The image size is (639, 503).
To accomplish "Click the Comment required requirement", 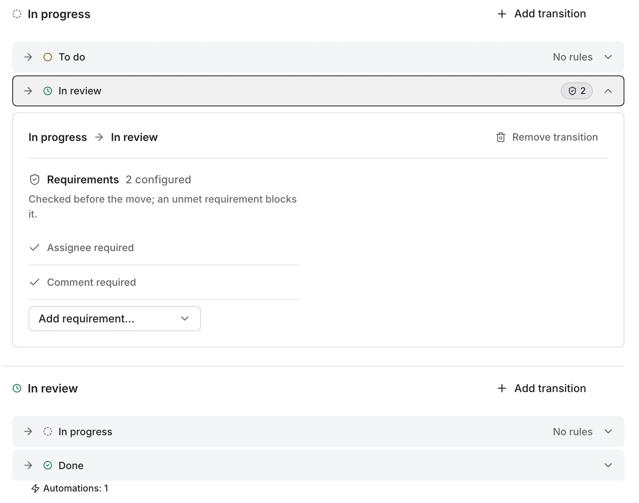I will tap(92, 282).
